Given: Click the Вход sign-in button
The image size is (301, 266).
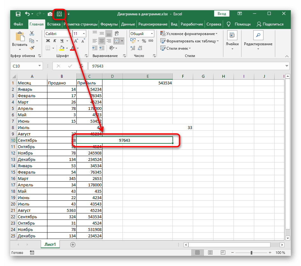Looking at the screenshot, I should tap(222, 14).
